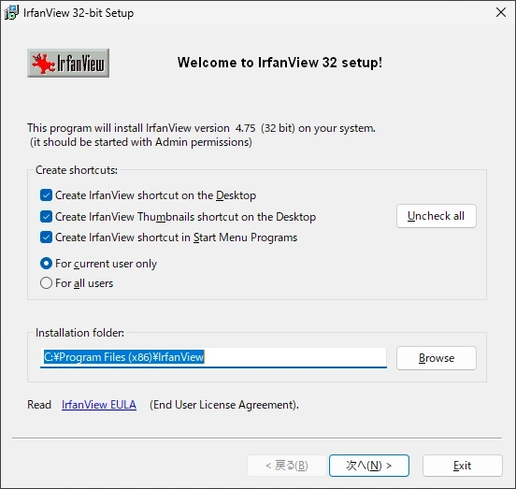
Task: Click the IrfanView setup icon in title bar
Action: pyautogui.click(x=11, y=12)
